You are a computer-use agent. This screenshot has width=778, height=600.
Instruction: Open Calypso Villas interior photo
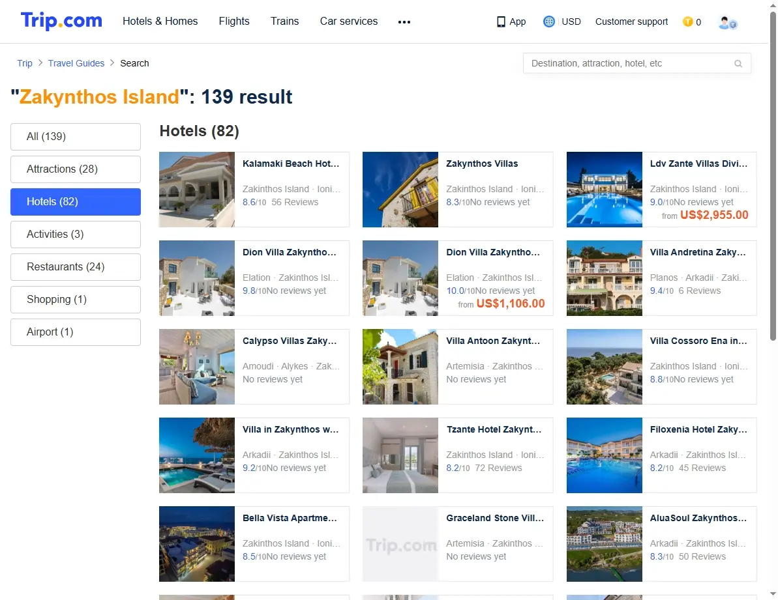pyautogui.click(x=197, y=367)
